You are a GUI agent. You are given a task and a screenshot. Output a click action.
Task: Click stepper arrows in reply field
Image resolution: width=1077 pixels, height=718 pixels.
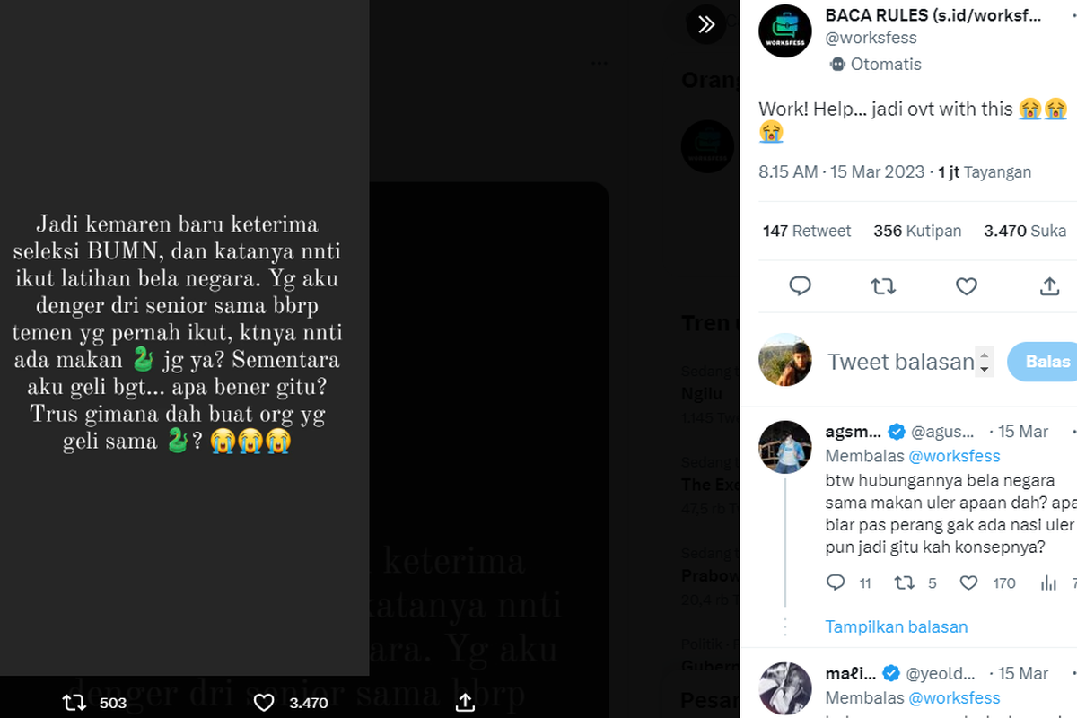985,361
